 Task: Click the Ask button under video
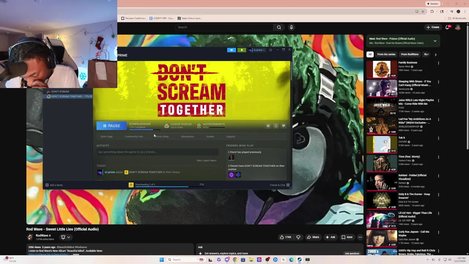pos(330,237)
